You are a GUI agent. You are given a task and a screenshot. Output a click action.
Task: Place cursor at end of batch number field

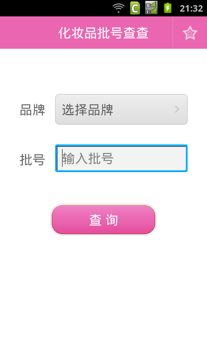(150, 158)
